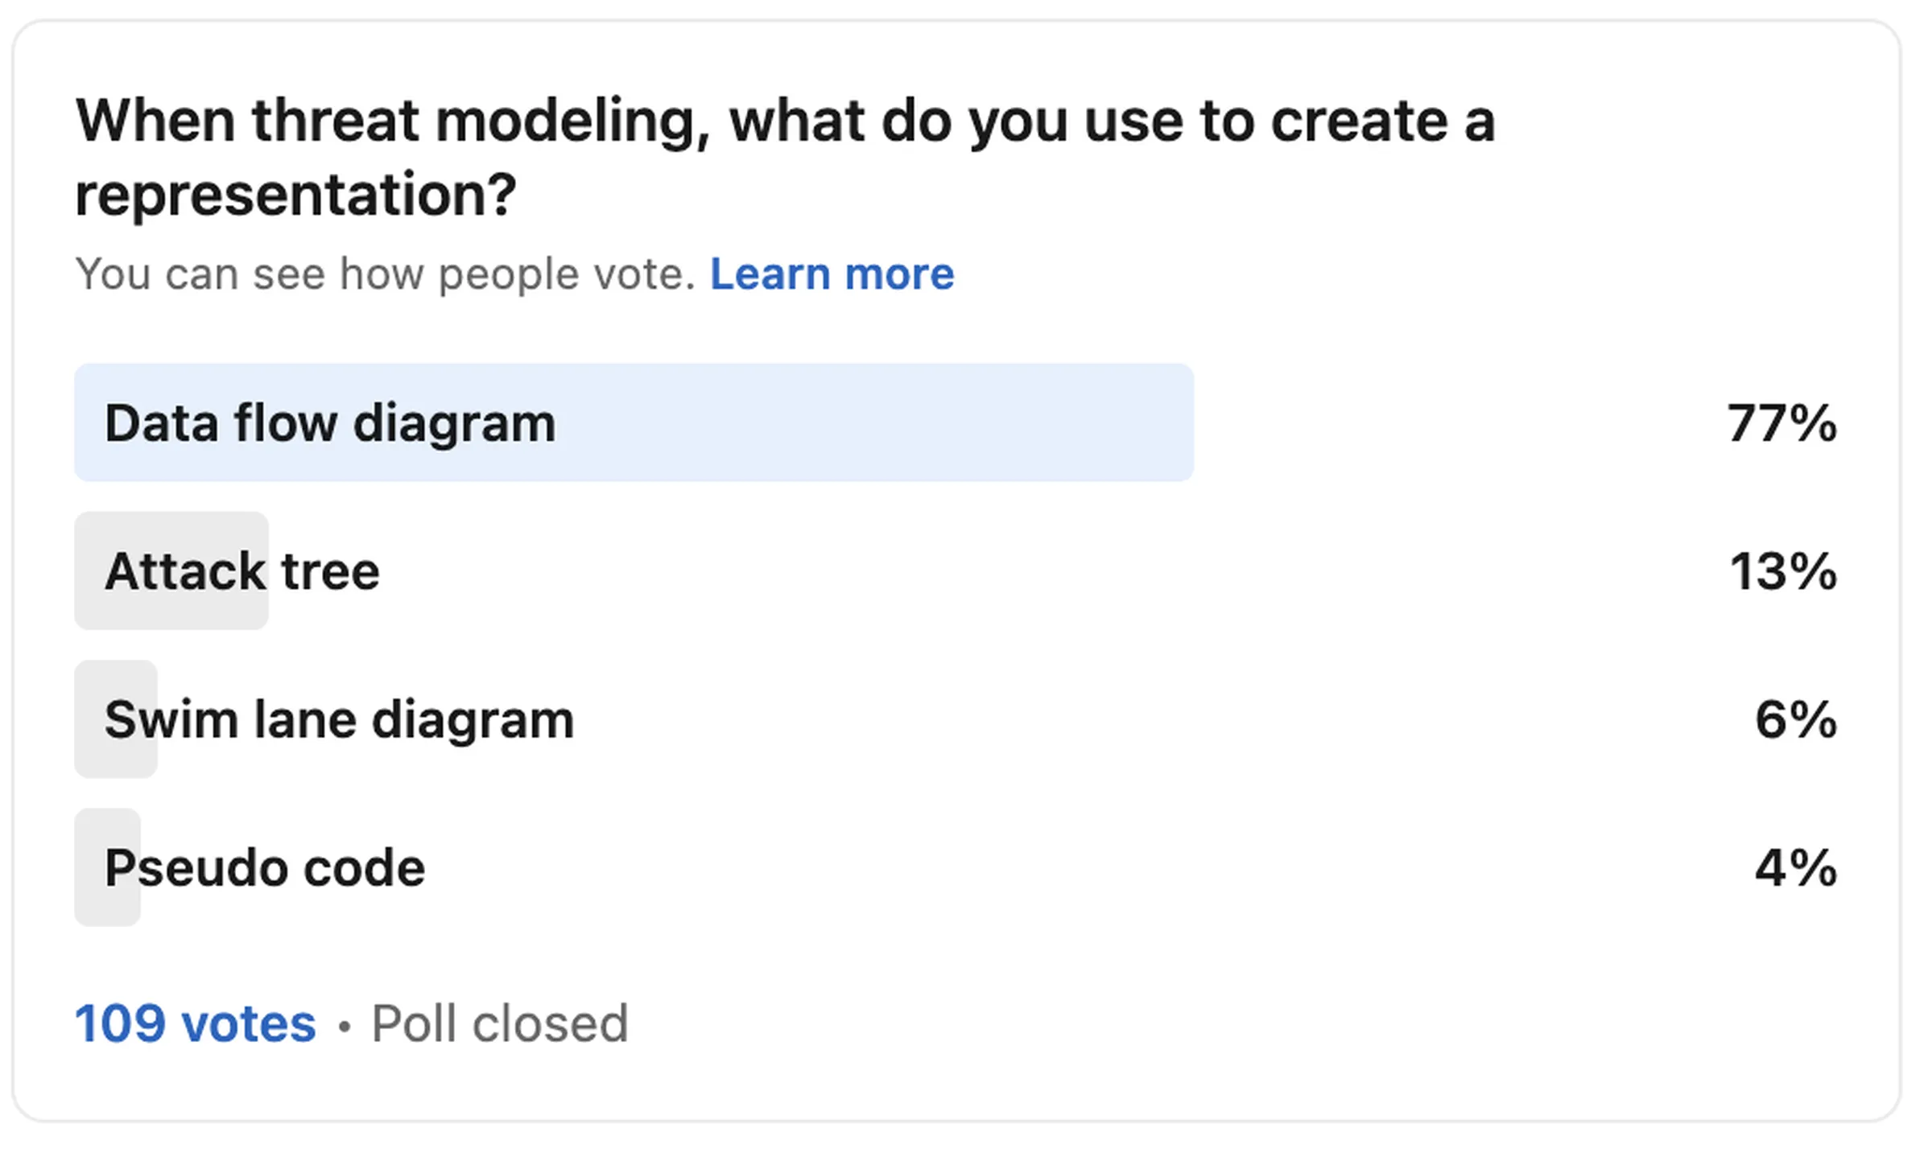The height and width of the screenshot is (1149, 1932).
Task: Open the Learn more link
Action: click(x=832, y=274)
